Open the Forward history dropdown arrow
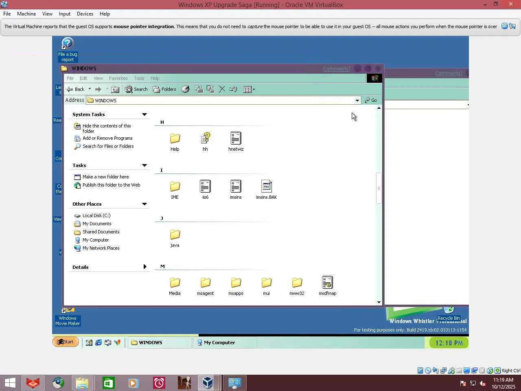 [107, 89]
